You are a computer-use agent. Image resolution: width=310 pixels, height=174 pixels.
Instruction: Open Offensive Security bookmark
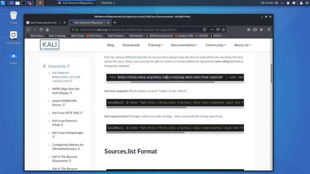pos(159,36)
